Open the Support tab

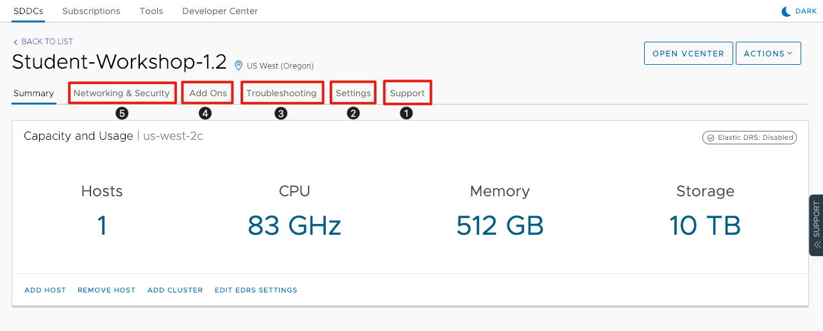click(x=407, y=93)
